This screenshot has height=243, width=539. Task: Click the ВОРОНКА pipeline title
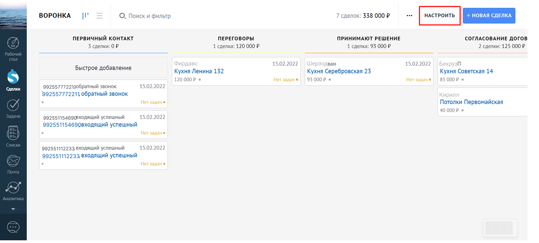pyautogui.click(x=55, y=16)
